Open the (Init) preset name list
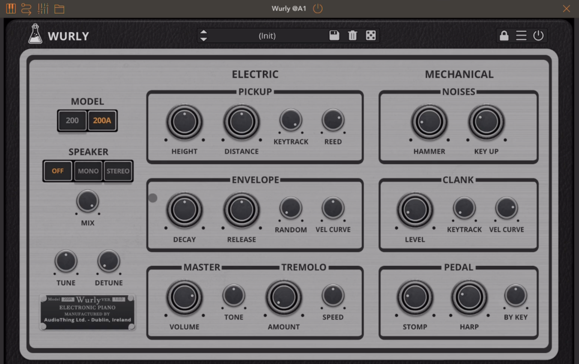Viewport: 579px width, 364px height. click(267, 36)
